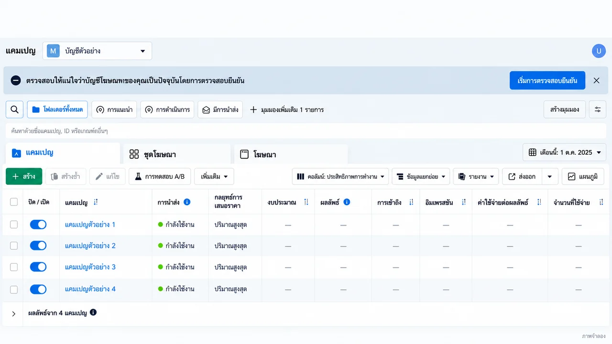Sort by การเข้าถึง column sort icon
This screenshot has height=344, width=612.
(x=411, y=202)
